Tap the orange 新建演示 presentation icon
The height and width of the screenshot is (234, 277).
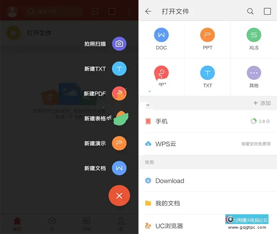point(119,143)
